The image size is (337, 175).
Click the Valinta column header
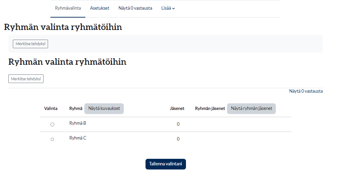51,109
